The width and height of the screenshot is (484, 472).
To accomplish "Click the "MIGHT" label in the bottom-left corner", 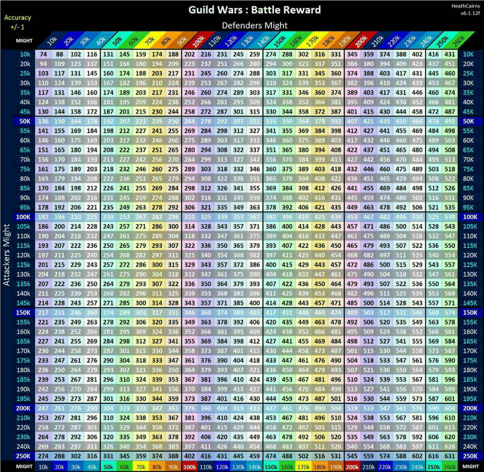I will pyautogui.click(x=24, y=466).
